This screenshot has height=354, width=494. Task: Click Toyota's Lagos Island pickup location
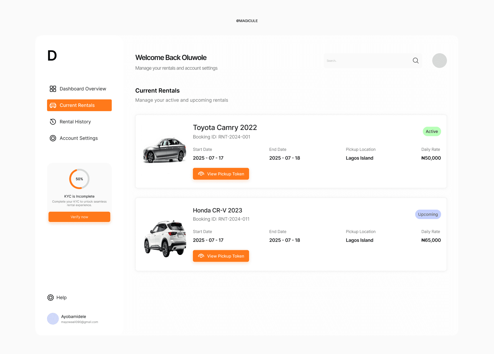360,158
